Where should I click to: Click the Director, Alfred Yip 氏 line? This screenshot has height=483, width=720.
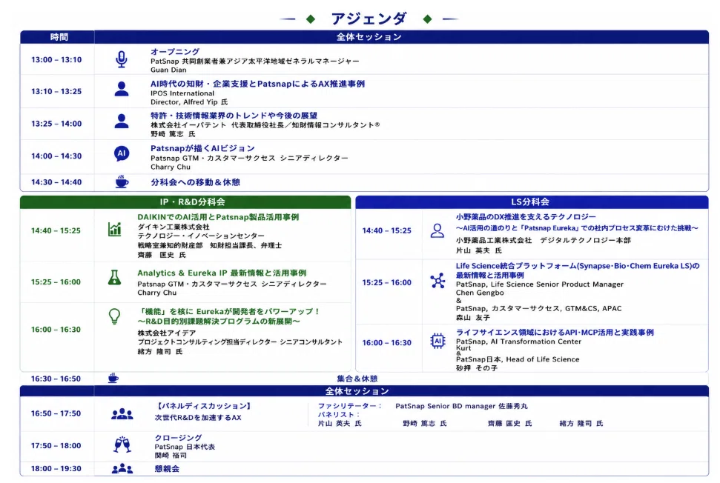[189, 101]
